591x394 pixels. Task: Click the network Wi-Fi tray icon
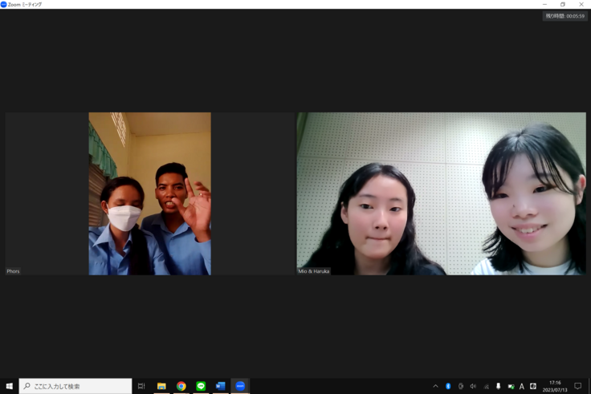486,386
